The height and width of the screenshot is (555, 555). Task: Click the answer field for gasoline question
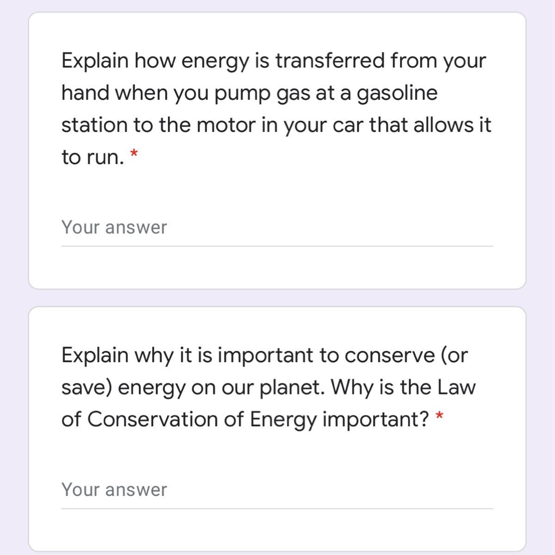pos(277,228)
